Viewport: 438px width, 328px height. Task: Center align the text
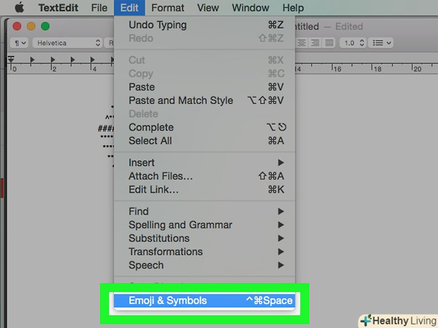pos(301,43)
